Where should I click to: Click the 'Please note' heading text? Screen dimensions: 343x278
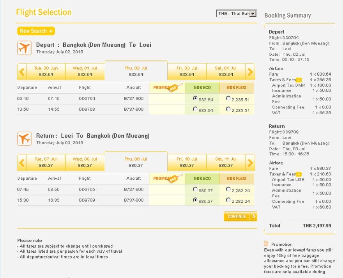point(30,240)
